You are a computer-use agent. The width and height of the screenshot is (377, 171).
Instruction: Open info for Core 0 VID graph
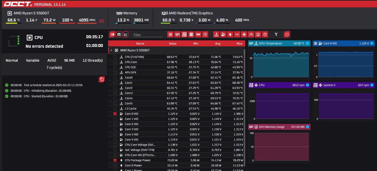(372, 43)
